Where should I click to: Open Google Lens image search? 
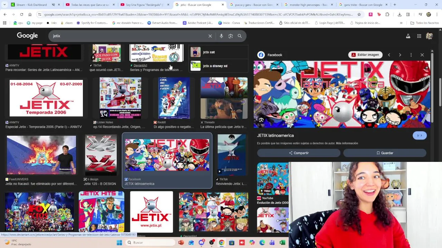(x=231, y=36)
